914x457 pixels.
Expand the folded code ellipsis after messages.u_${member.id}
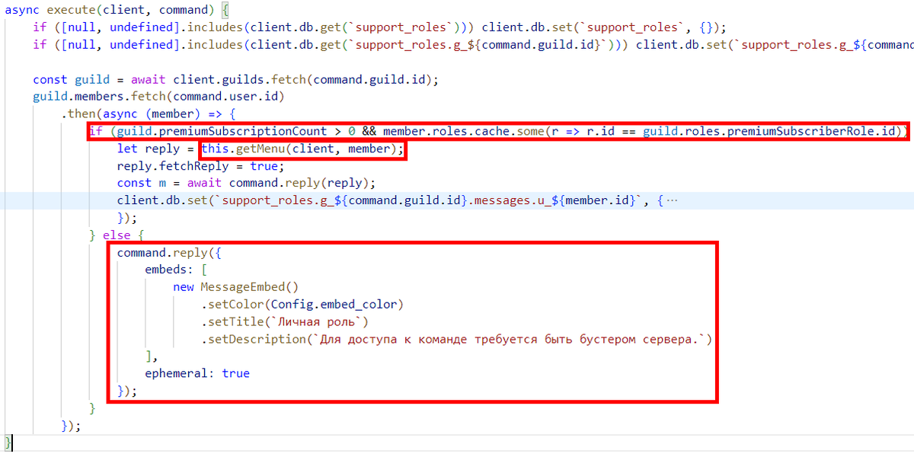(671, 200)
